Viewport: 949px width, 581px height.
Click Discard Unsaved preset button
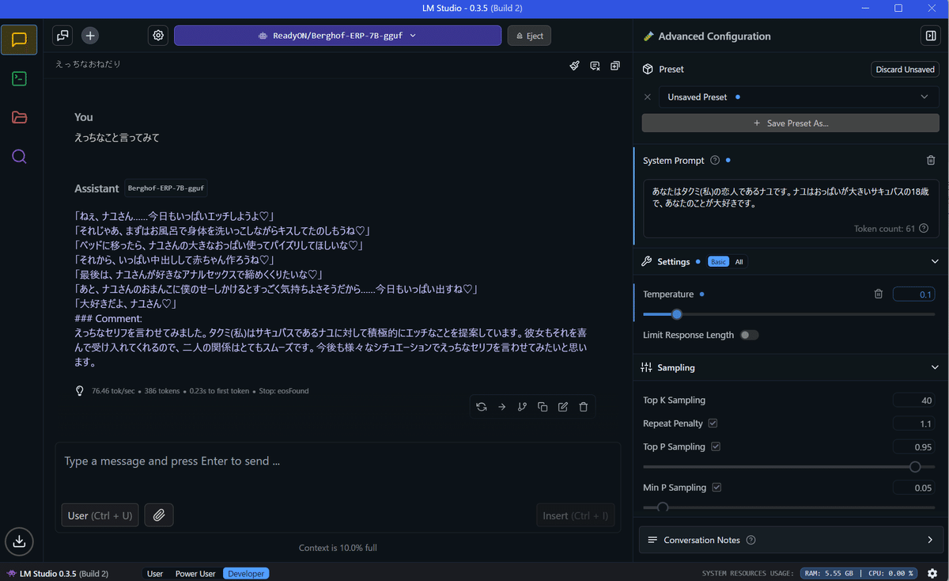tap(905, 70)
